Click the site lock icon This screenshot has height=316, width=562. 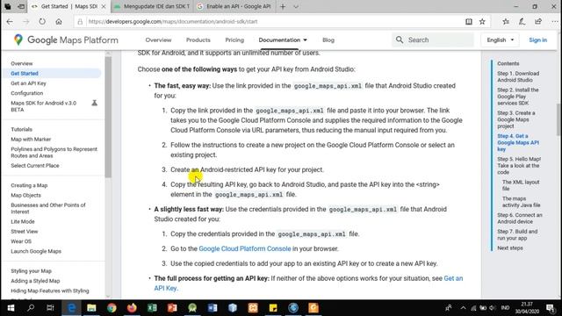(x=80, y=21)
